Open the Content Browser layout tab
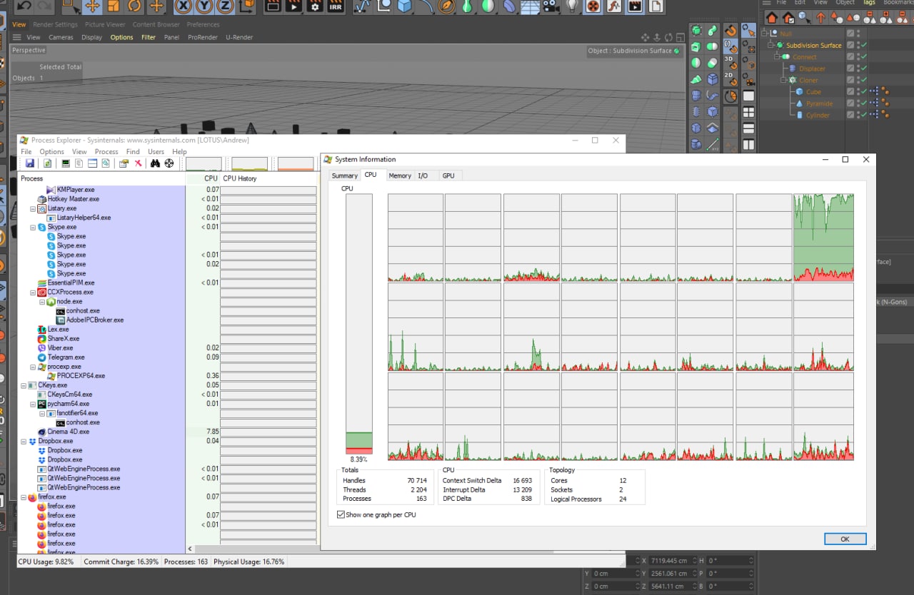 [x=156, y=24]
